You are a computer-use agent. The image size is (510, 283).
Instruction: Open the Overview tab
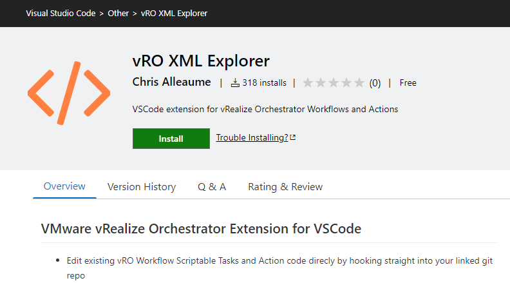pyautogui.click(x=64, y=186)
